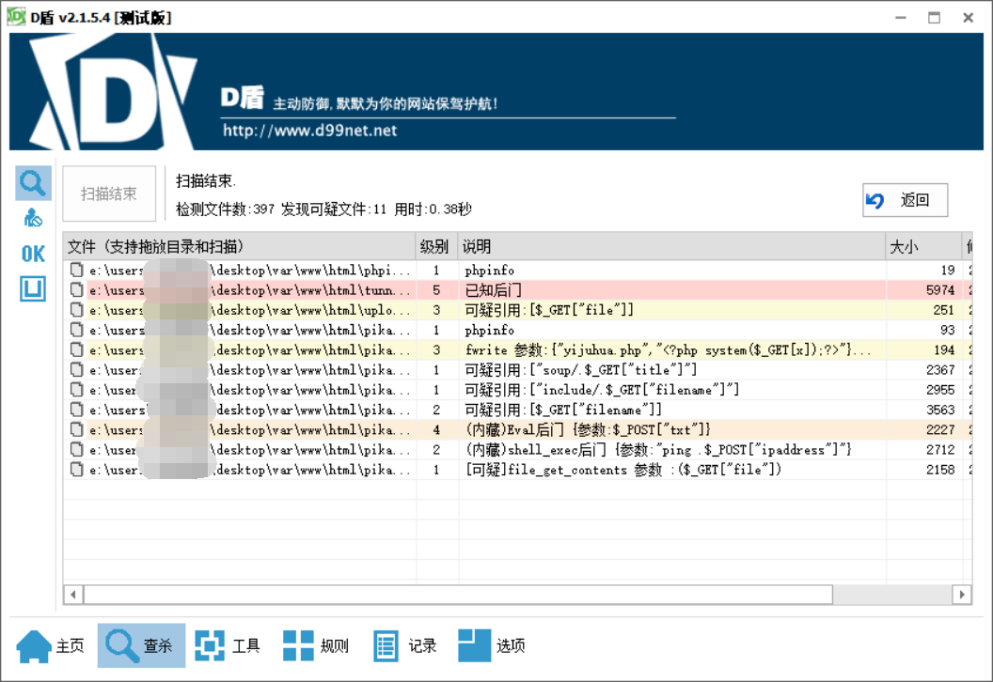Maximize the D盾 window

[x=934, y=18]
